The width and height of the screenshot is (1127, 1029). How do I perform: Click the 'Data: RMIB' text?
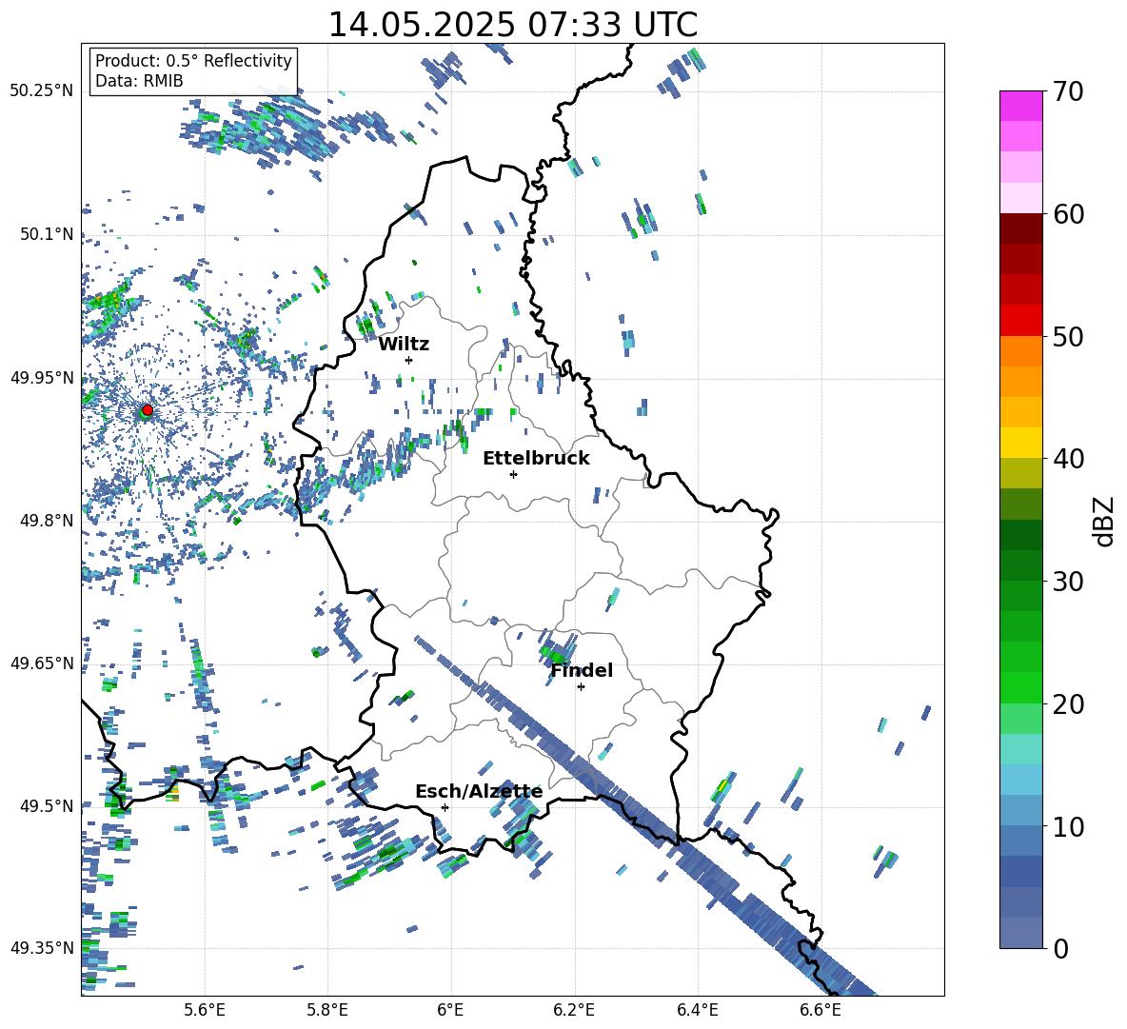[x=139, y=81]
